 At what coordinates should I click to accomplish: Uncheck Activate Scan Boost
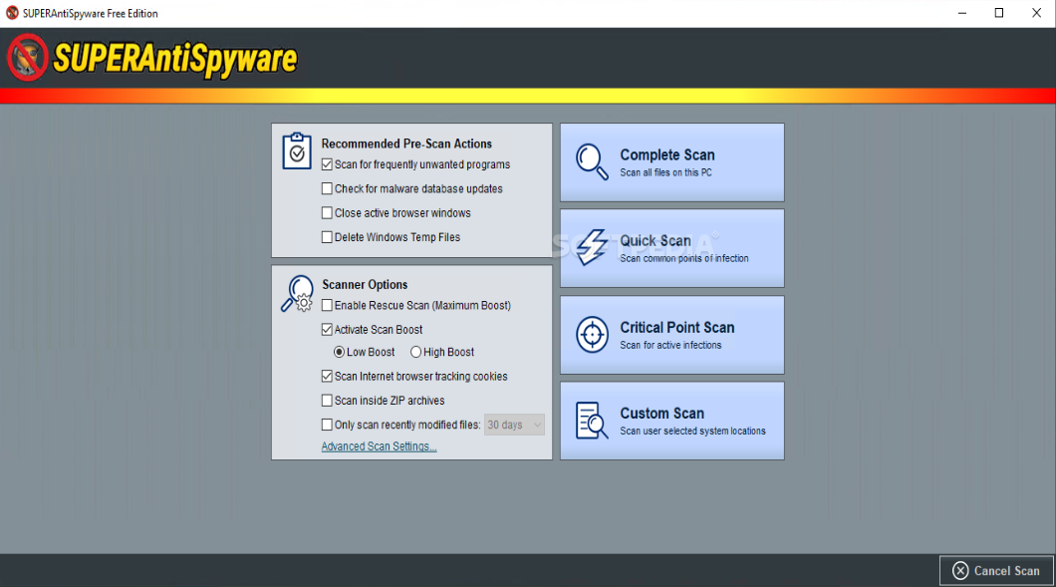click(x=328, y=330)
